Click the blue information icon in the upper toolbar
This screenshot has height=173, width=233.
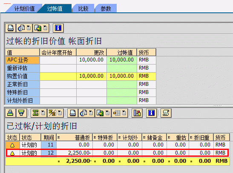[x=58, y=28]
